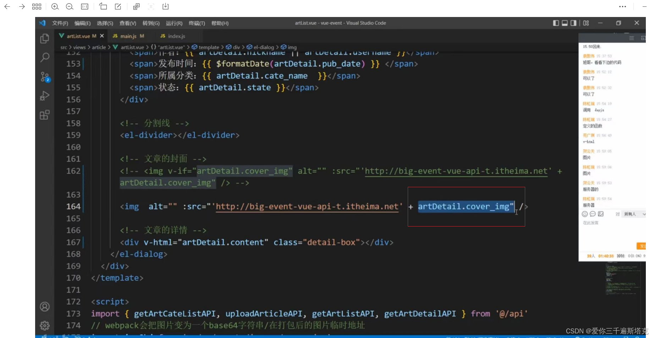
Task: Click getArtDetailAPI in the import line
Action: click(x=420, y=314)
